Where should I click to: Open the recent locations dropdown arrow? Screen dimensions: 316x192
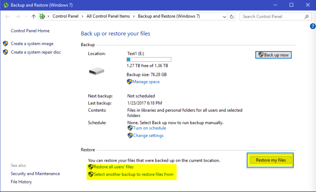pos(26,16)
